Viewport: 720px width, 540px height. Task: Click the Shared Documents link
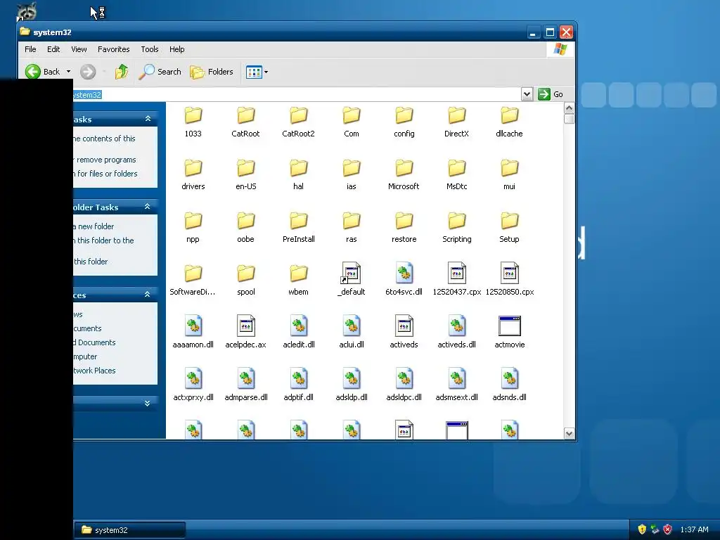tap(95, 342)
